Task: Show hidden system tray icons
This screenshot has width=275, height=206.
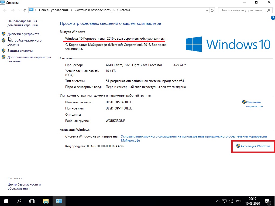Action: (x=218, y=201)
